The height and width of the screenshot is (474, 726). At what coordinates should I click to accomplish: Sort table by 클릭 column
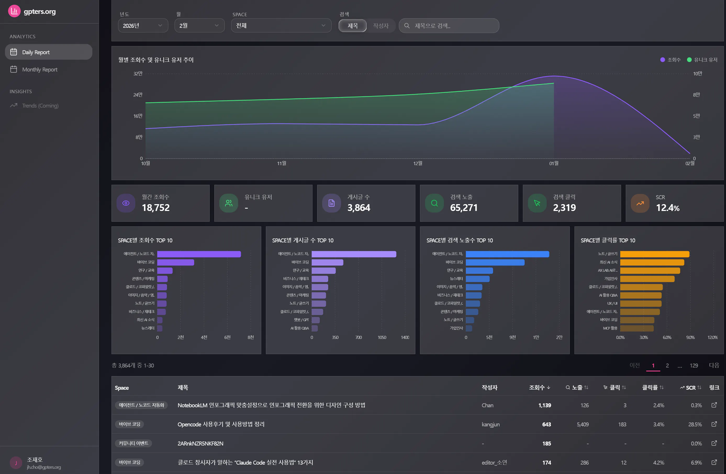(x=615, y=387)
